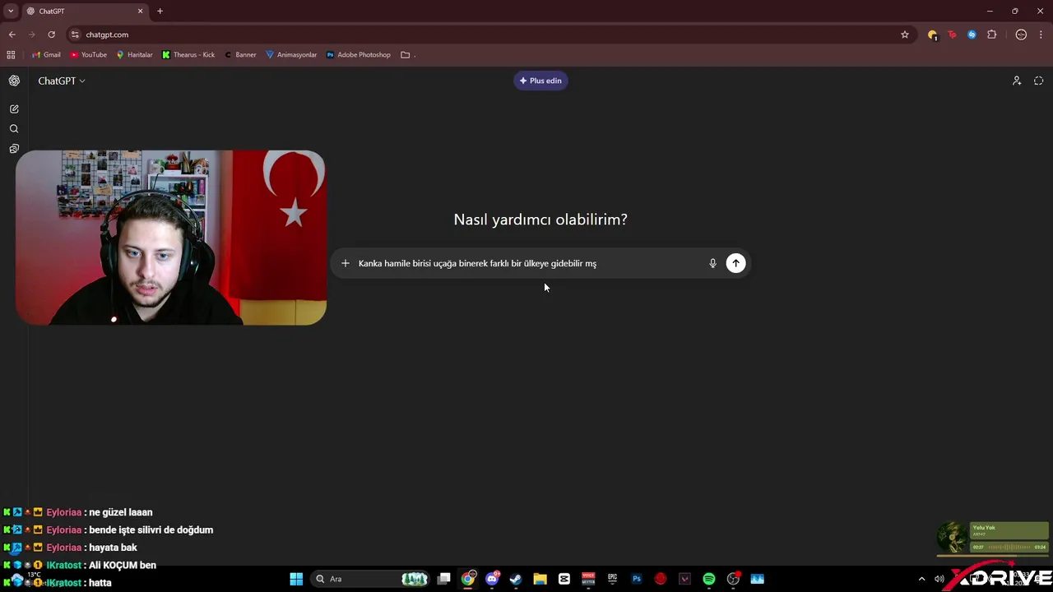Open the YouTube bookmark
1053x592 pixels.
89,55
